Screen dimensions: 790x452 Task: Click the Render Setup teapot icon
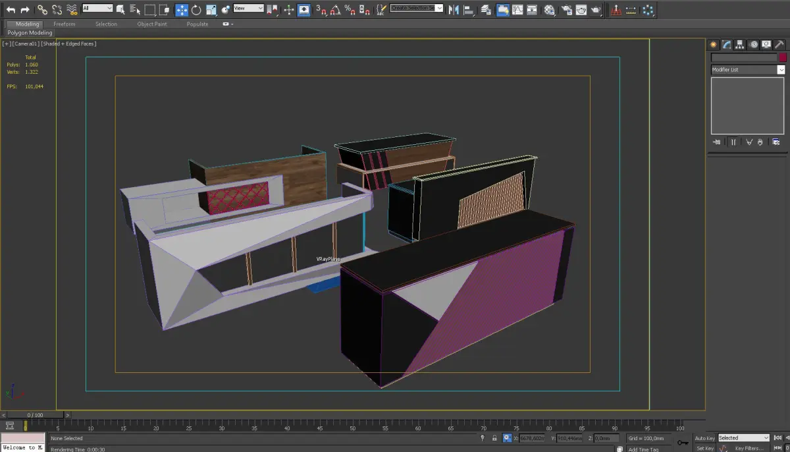tap(566, 9)
